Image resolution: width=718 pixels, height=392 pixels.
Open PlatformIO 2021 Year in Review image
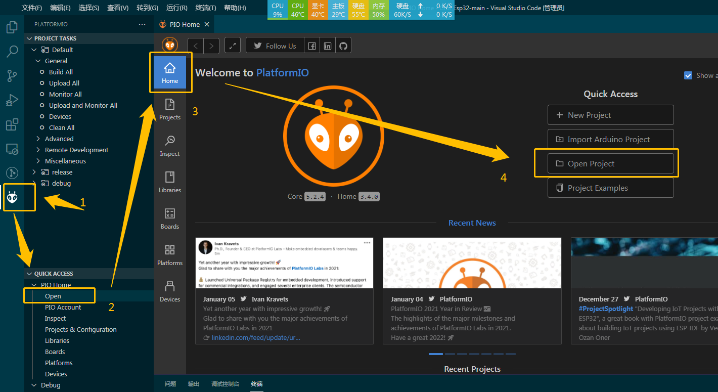click(x=472, y=263)
